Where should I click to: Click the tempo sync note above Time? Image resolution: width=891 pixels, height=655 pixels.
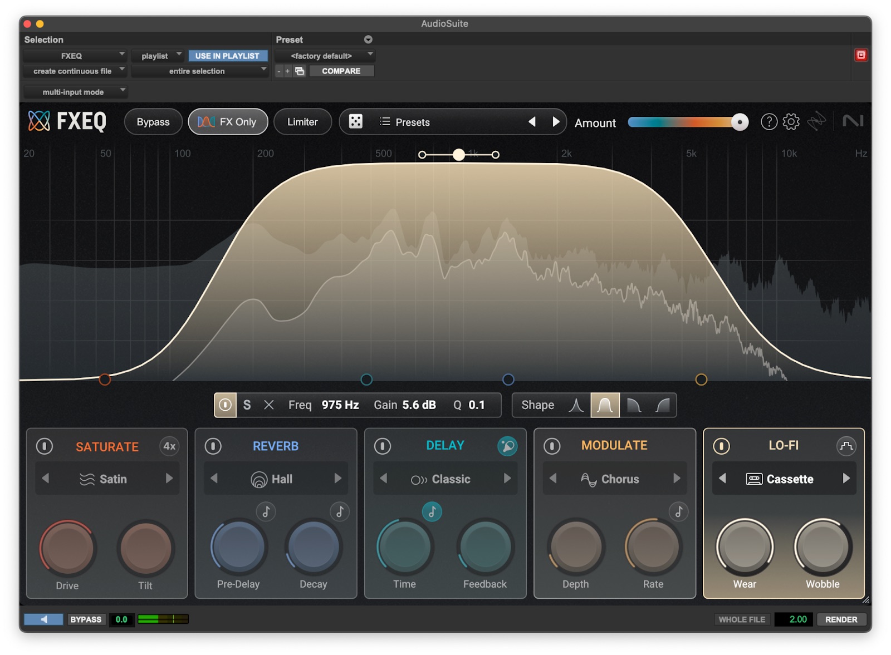pos(432,511)
